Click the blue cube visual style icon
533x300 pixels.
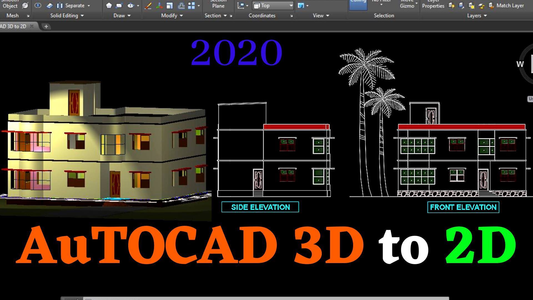pos(301,5)
